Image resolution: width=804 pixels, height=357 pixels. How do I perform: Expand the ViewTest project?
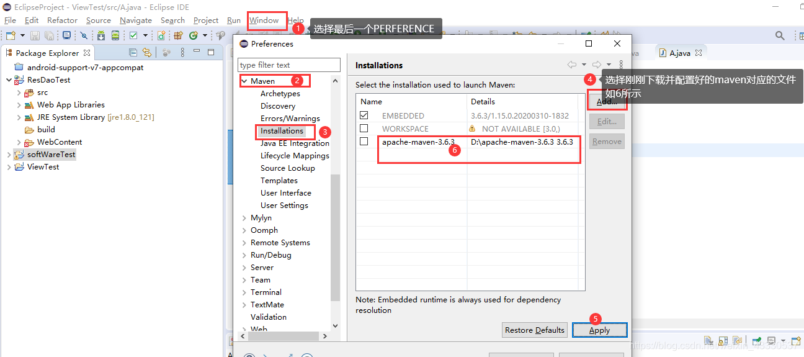pyautogui.click(x=8, y=167)
